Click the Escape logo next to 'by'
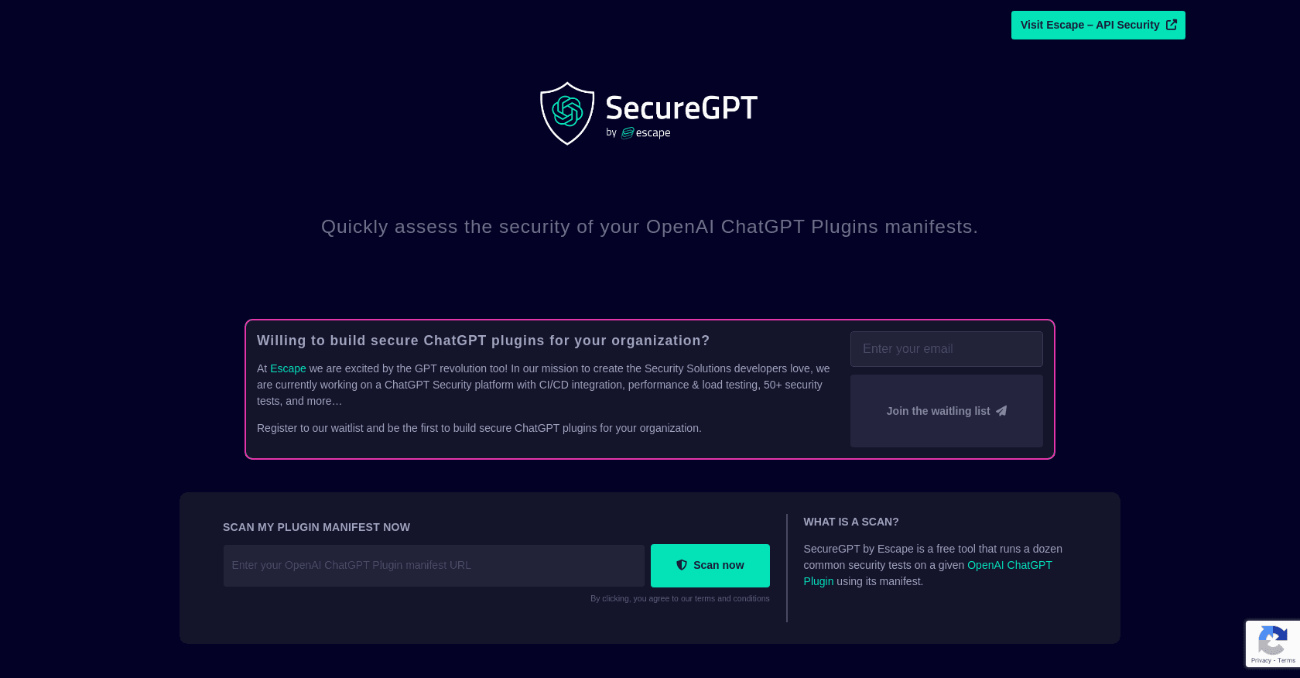 [646, 132]
